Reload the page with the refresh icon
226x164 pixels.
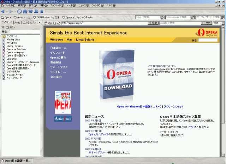[x=19, y=11]
